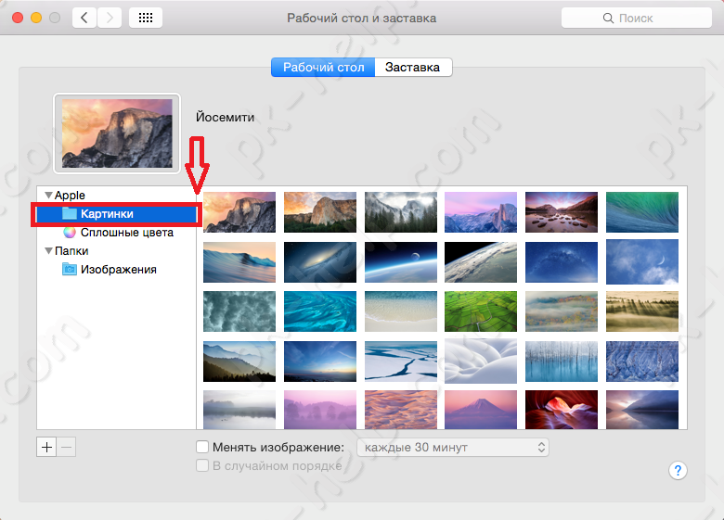Choose the orange desert dunes wallpaper
The image size is (724, 520).
[401, 410]
